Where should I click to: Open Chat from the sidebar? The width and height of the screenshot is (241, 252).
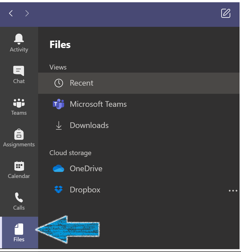[19, 75]
